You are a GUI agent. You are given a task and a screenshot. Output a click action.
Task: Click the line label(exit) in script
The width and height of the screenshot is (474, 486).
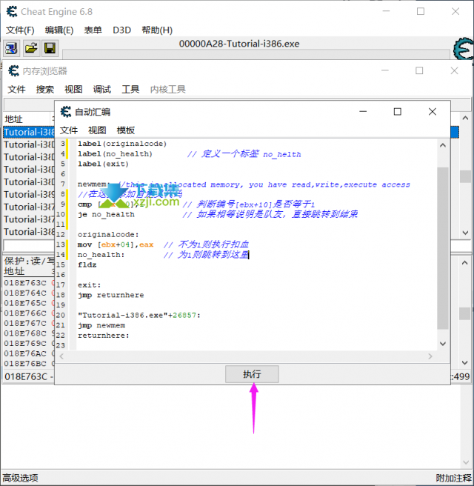pos(103,164)
